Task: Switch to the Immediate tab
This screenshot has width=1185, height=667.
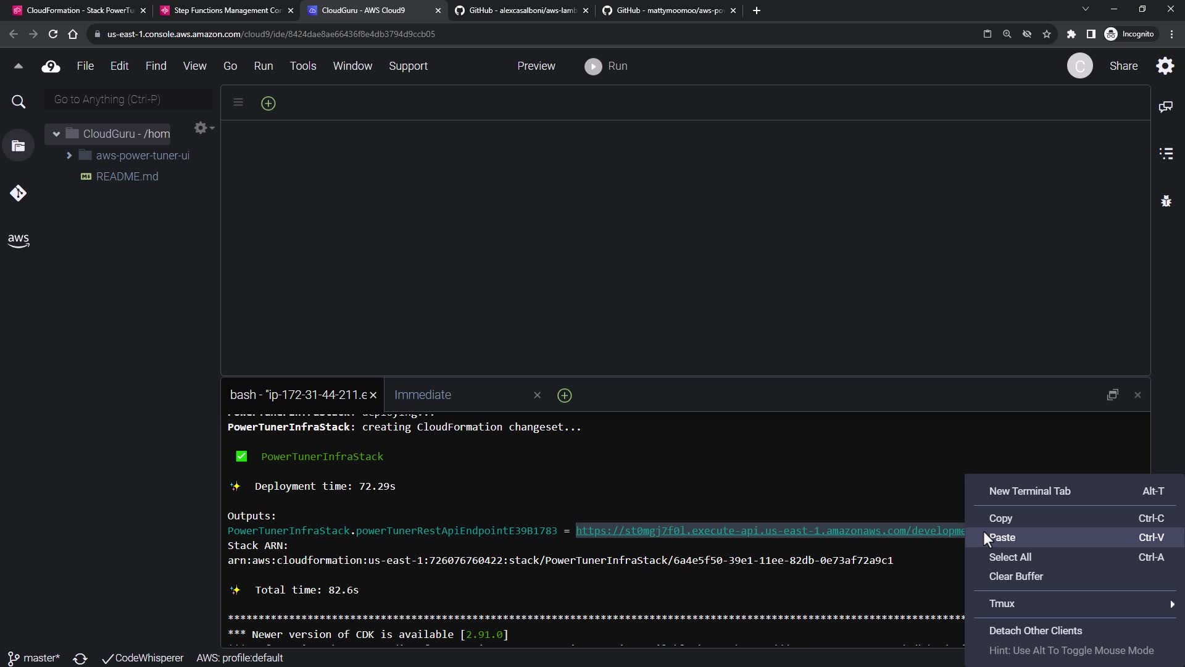Action: coord(423,395)
